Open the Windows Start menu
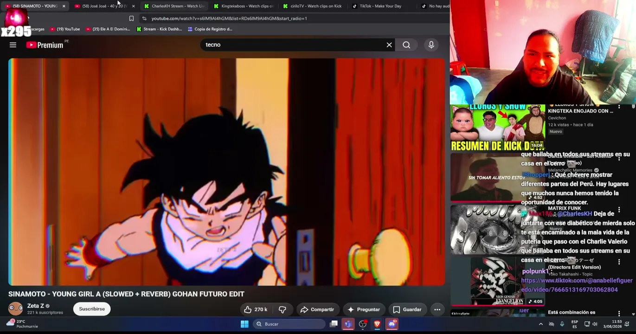 pyautogui.click(x=244, y=324)
